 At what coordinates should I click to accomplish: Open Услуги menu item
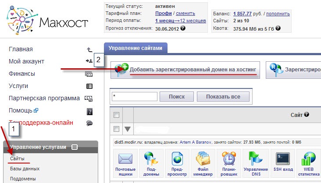(x=18, y=86)
